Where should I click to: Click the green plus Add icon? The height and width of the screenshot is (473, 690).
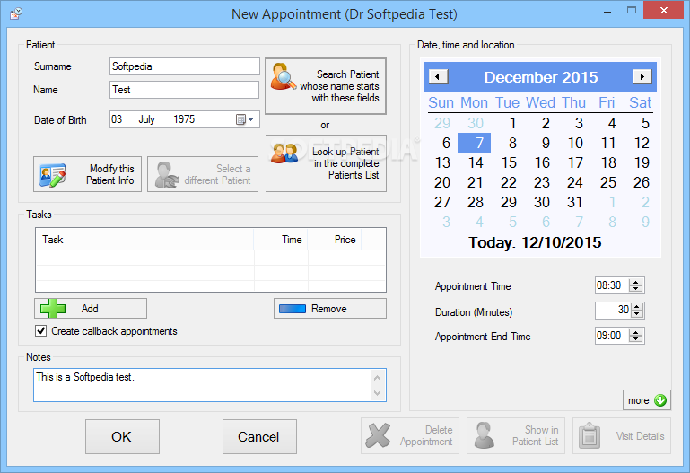click(53, 308)
